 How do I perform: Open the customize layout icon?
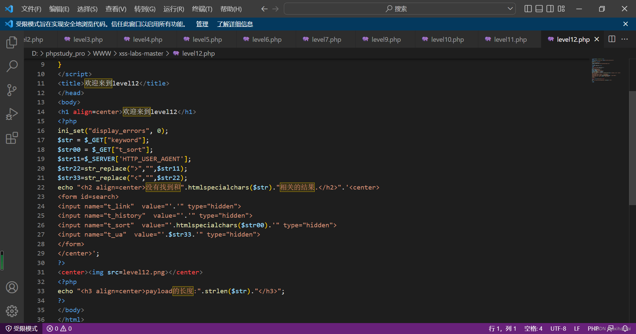[x=561, y=9]
